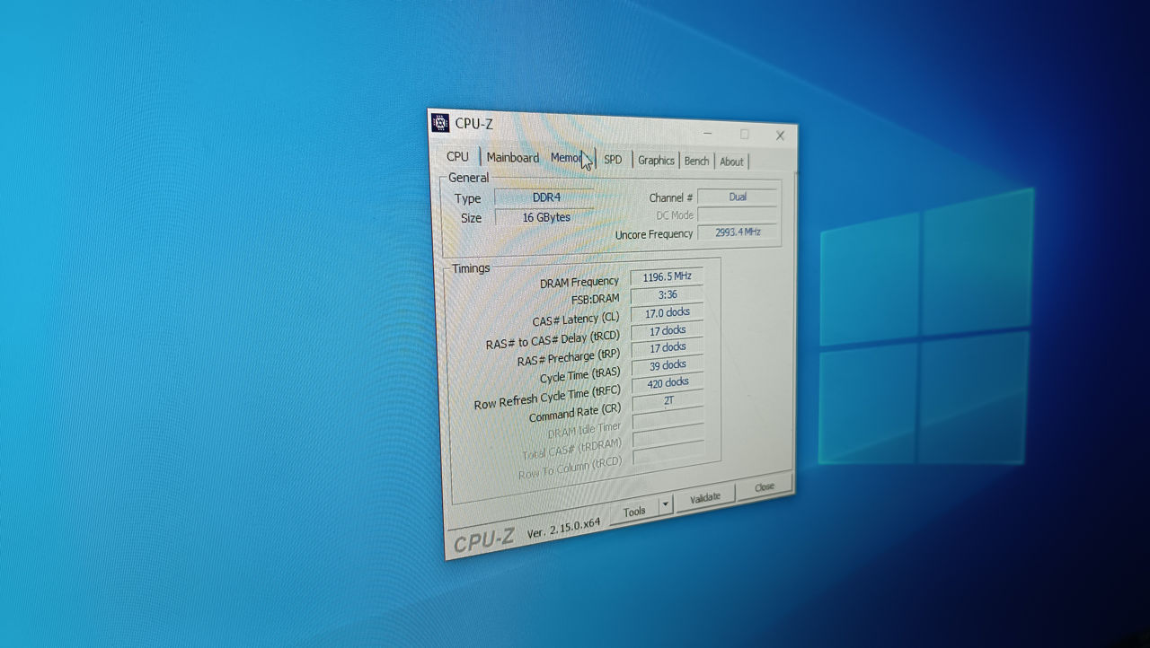
Task: Click the DRAM Frequency label
Action: tap(579, 283)
